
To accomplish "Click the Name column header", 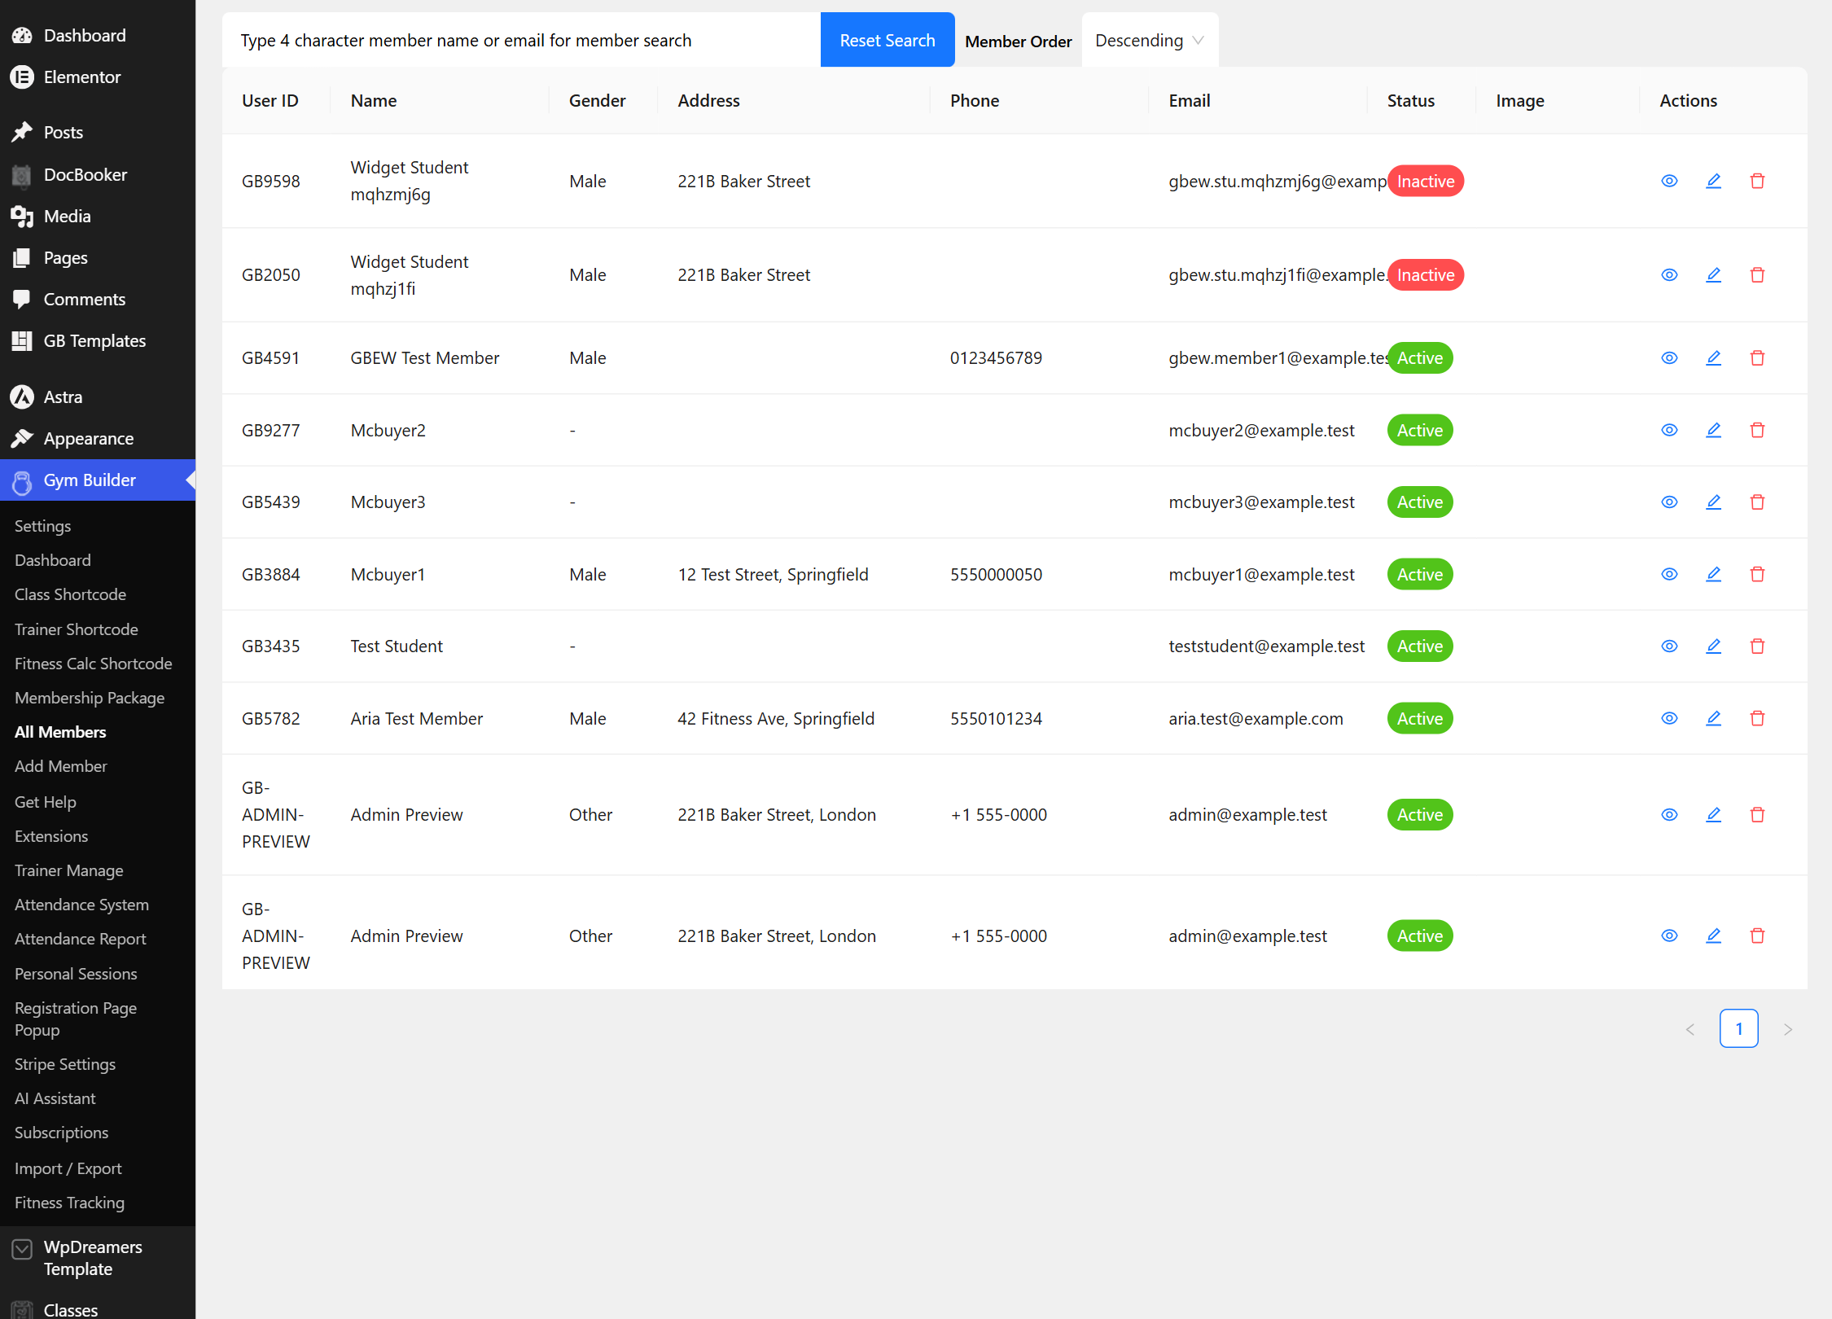I will pyautogui.click(x=374, y=100).
